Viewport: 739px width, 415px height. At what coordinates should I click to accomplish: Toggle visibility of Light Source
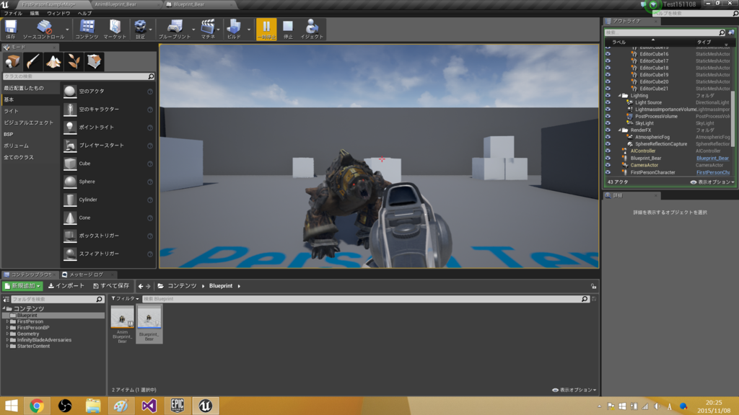(x=608, y=102)
